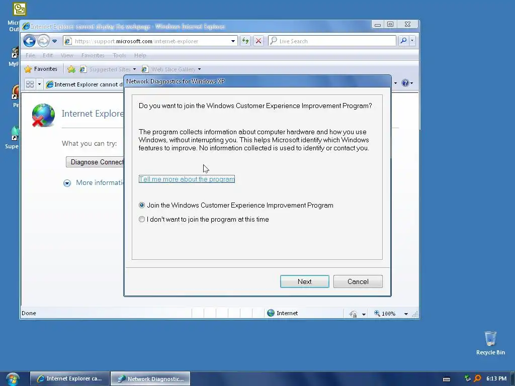Select the 'Internet Explorer cannot display' tab
This screenshot has height=386, width=515.
(x=84, y=84)
